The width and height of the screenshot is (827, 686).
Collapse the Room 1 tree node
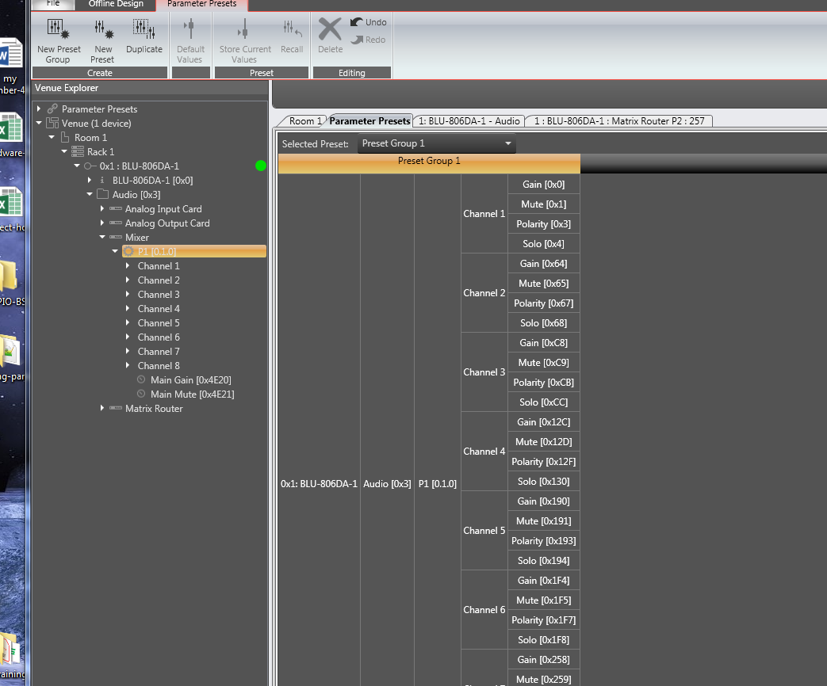coord(52,137)
